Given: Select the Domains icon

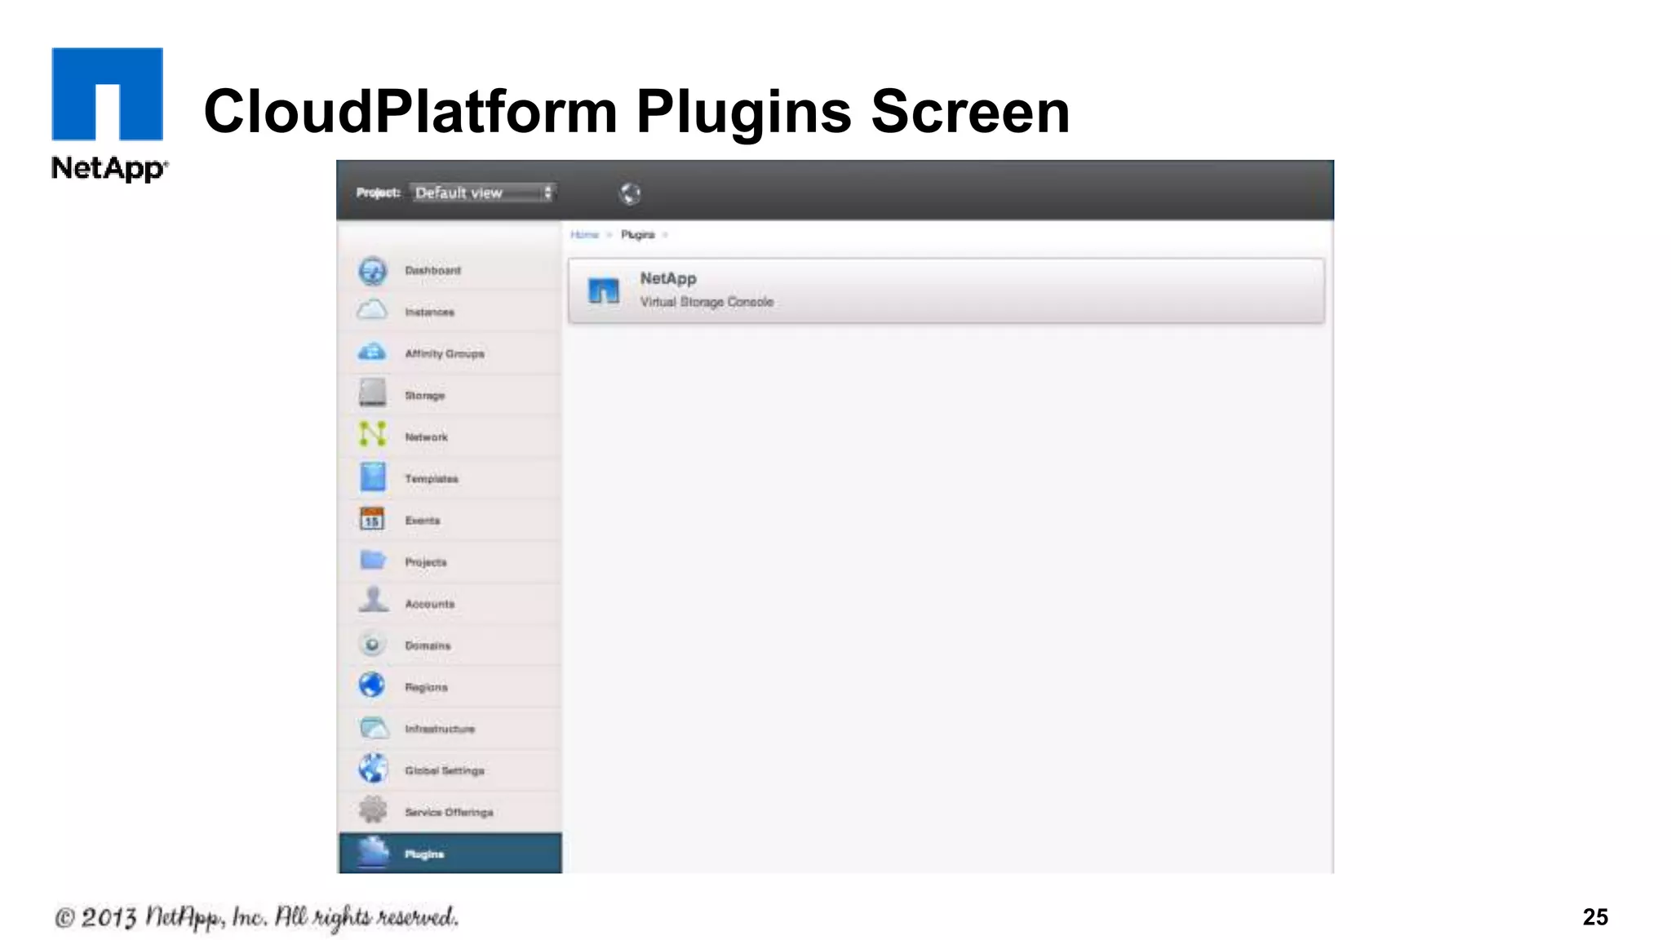Looking at the screenshot, I should point(372,645).
